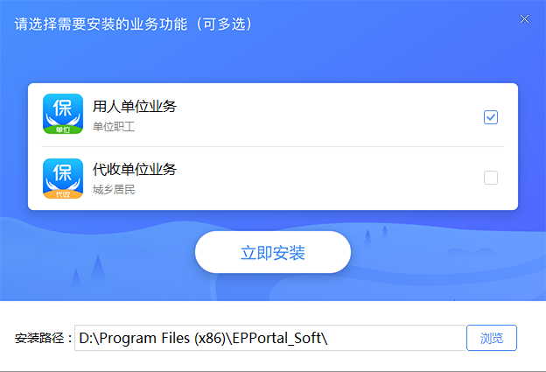
Task: Click the orange 代收 banner on second icon
Action: [x=62, y=194]
